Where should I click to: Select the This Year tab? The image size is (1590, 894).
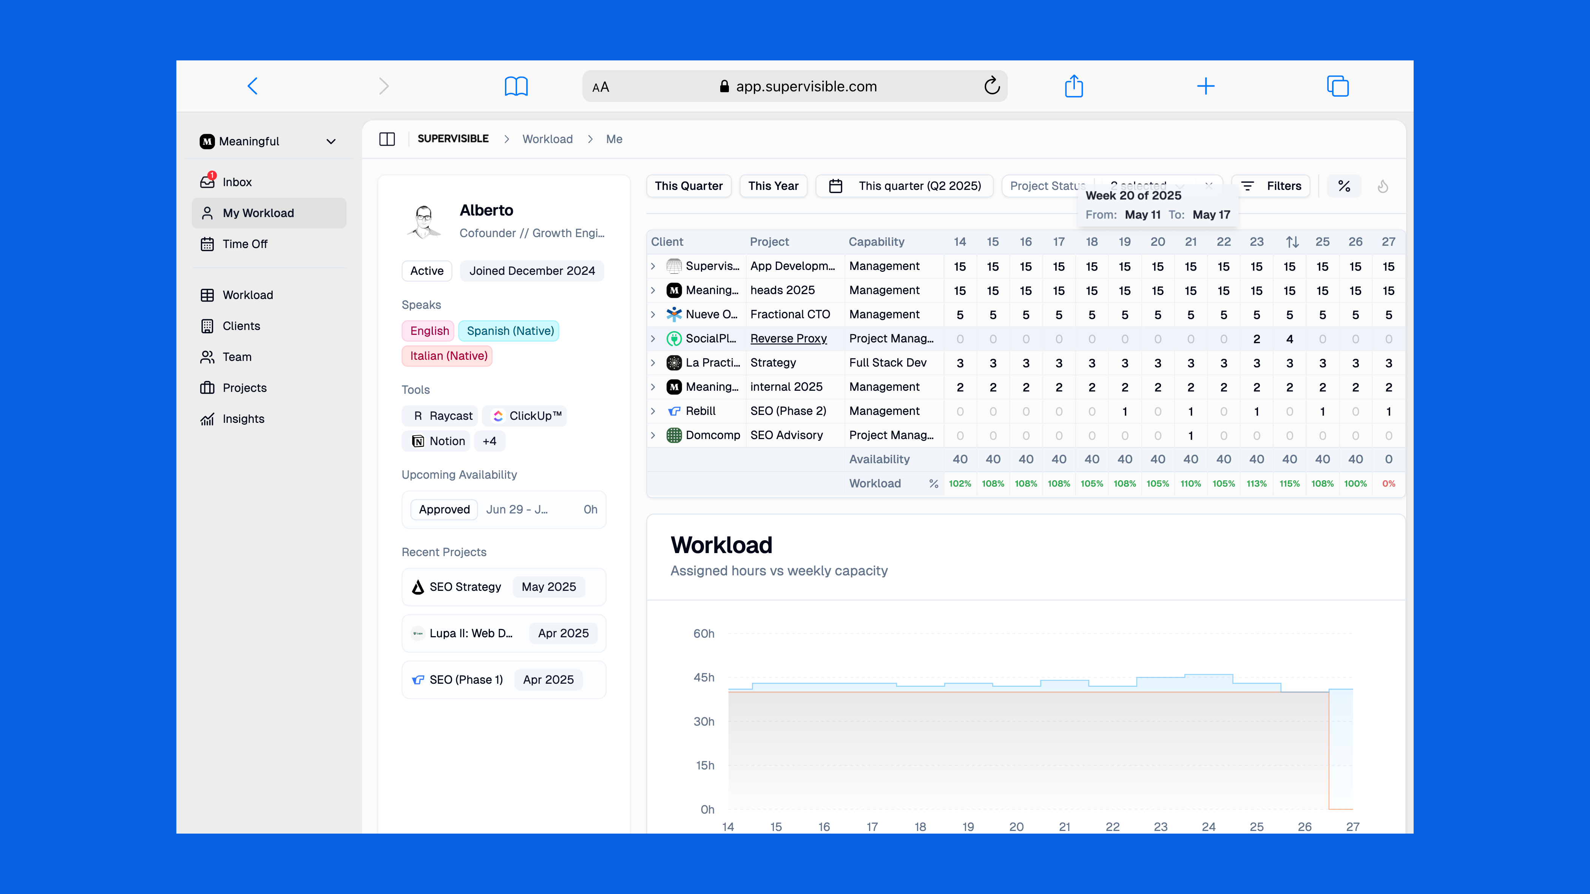click(x=773, y=186)
